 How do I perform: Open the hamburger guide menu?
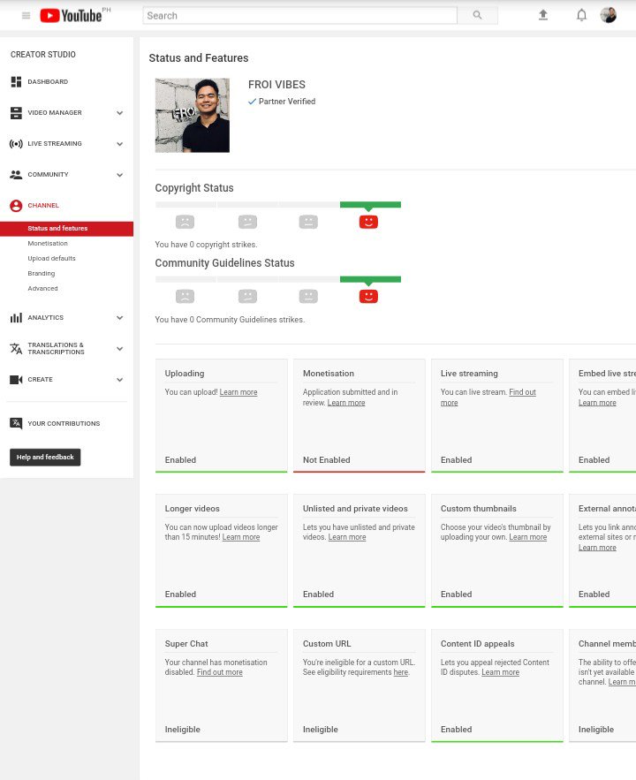(26, 15)
